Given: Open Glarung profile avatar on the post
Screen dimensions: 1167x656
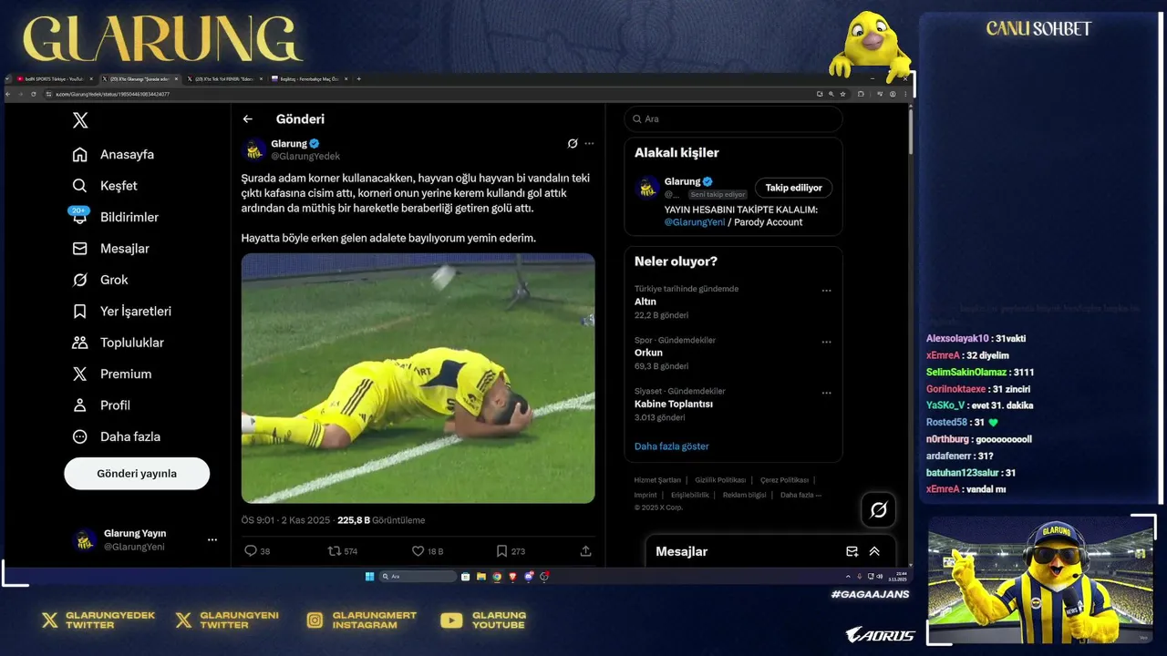Looking at the screenshot, I should (x=254, y=149).
